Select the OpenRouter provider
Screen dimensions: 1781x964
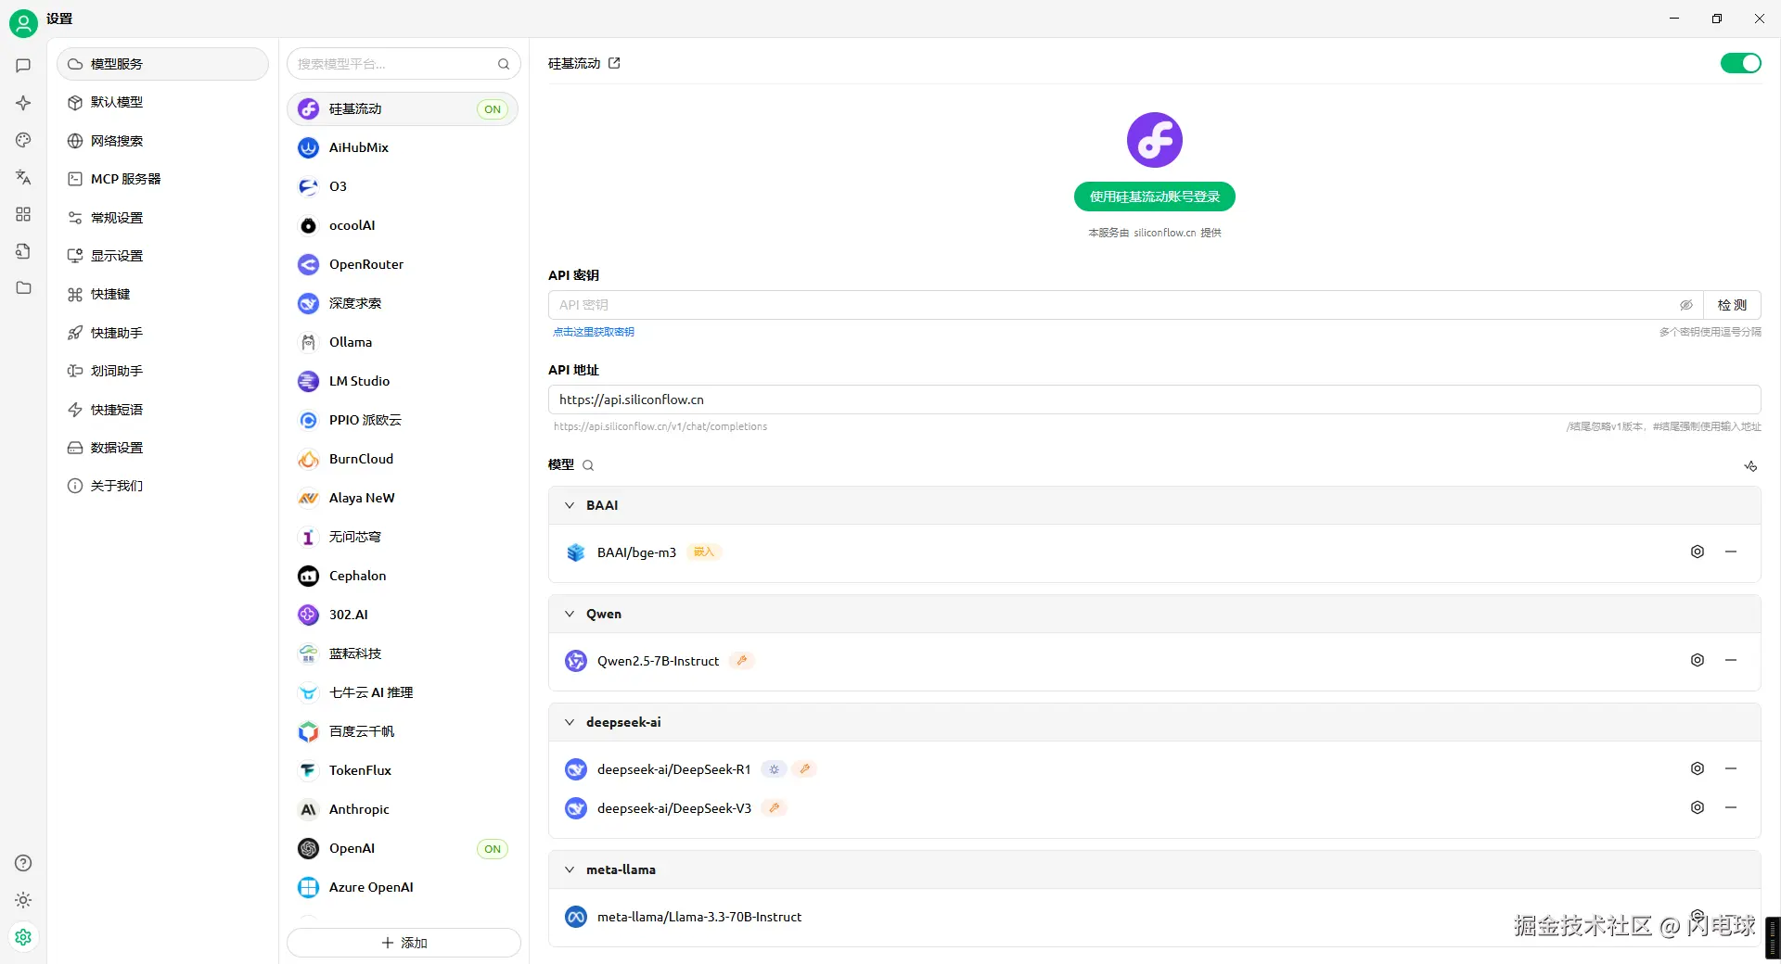click(x=403, y=264)
